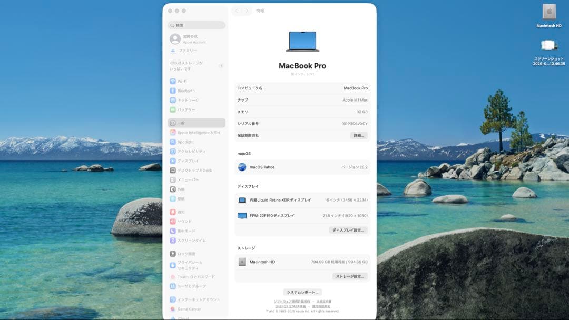This screenshot has width=569, height=320.
Task: Click the 詳細 button next to 保証期間切れ
Action: click(359, 135)
